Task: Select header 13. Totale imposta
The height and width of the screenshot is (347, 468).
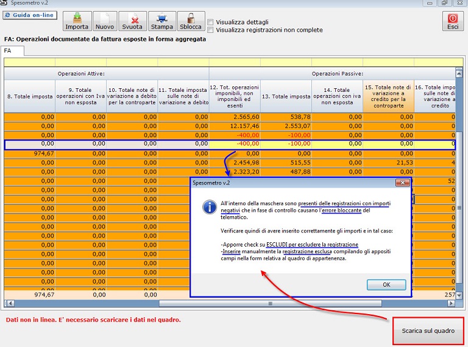Action: (x=286, y=96)
